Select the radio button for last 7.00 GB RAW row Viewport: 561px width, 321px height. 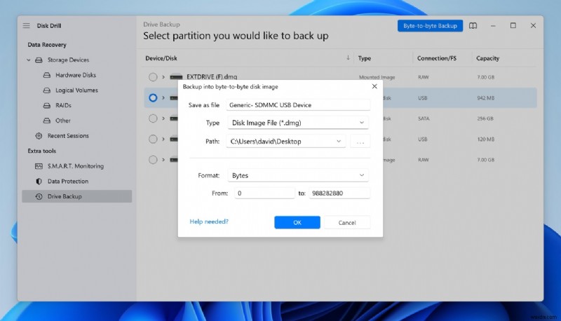(153, 160)
